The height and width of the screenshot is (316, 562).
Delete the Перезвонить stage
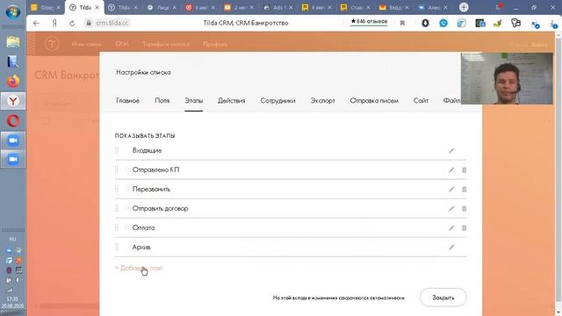pos(465,190)
